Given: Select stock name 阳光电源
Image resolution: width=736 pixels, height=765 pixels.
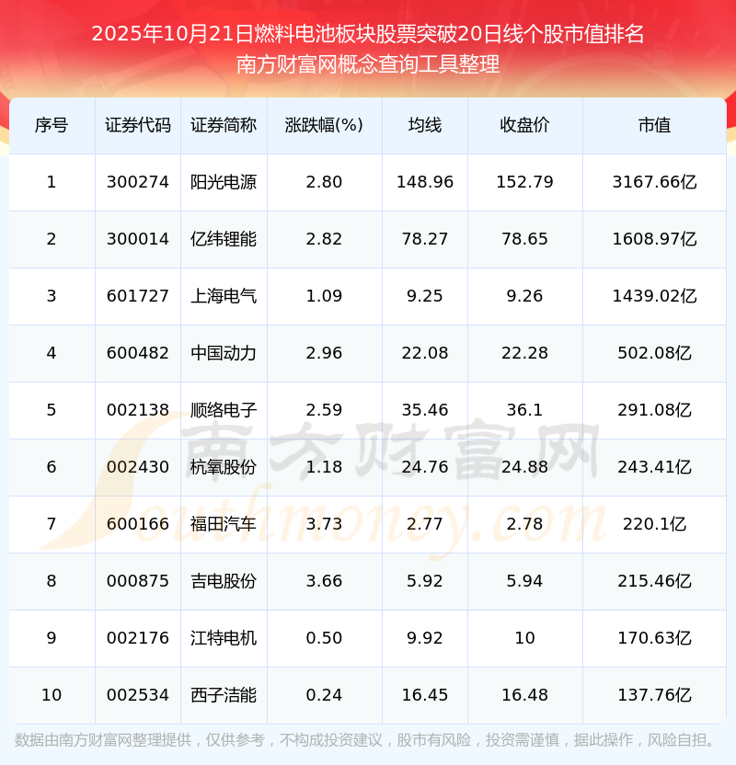Looking at the screenshot, I should click(x=224, y=182).
